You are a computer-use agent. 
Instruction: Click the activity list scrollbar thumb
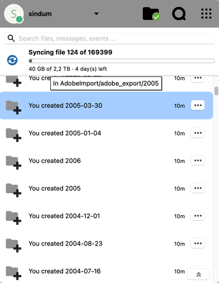click(216, 91)
